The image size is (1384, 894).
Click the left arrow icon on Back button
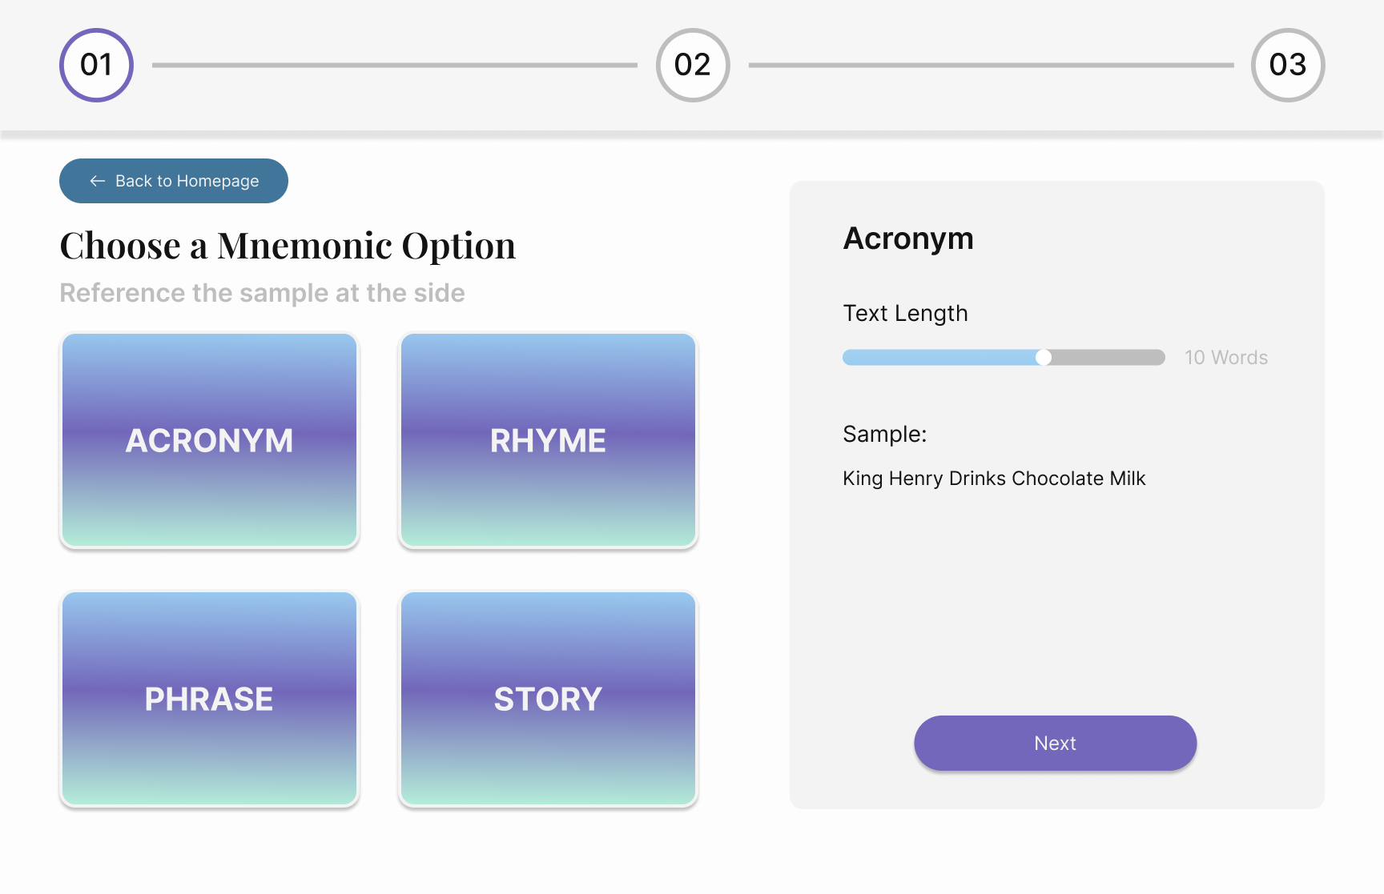[98, 181]
